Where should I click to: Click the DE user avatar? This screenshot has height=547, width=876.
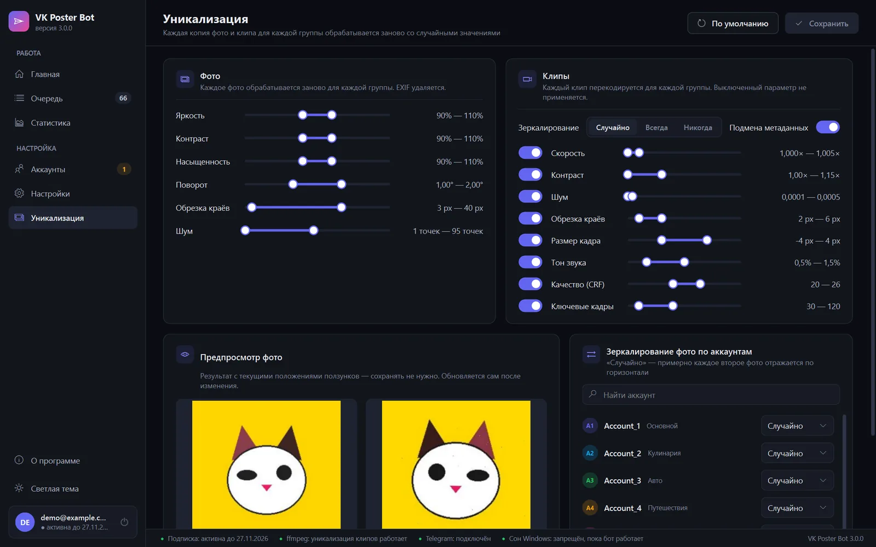pos(25,522)
